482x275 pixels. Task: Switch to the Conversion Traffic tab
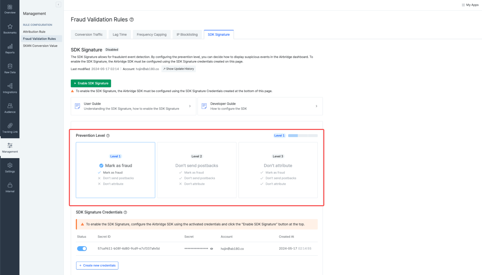pyautogui.click(x=89, y=34)
